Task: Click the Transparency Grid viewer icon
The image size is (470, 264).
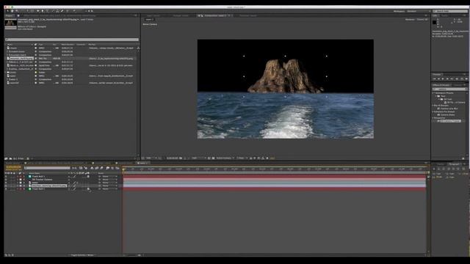Action: pos(213,158)
